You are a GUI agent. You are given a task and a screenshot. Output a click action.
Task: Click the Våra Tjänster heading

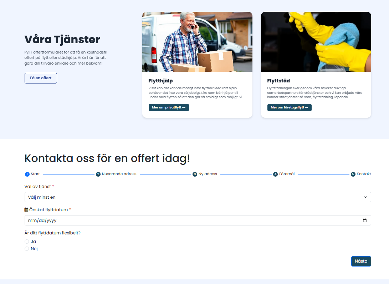point(62,40)
